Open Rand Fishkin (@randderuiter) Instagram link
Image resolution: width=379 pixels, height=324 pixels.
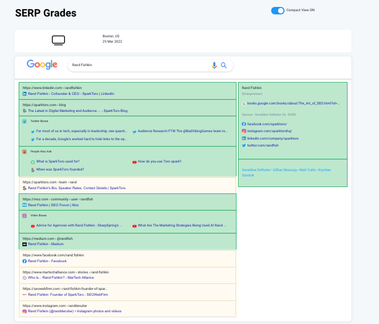[x=75, y=311]
